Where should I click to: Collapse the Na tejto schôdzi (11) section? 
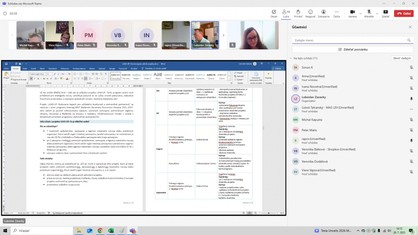pos(290,58)
